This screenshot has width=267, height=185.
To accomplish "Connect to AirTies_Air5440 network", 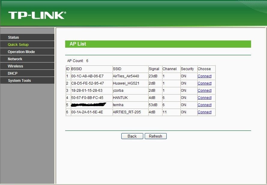I will [205, 76].
